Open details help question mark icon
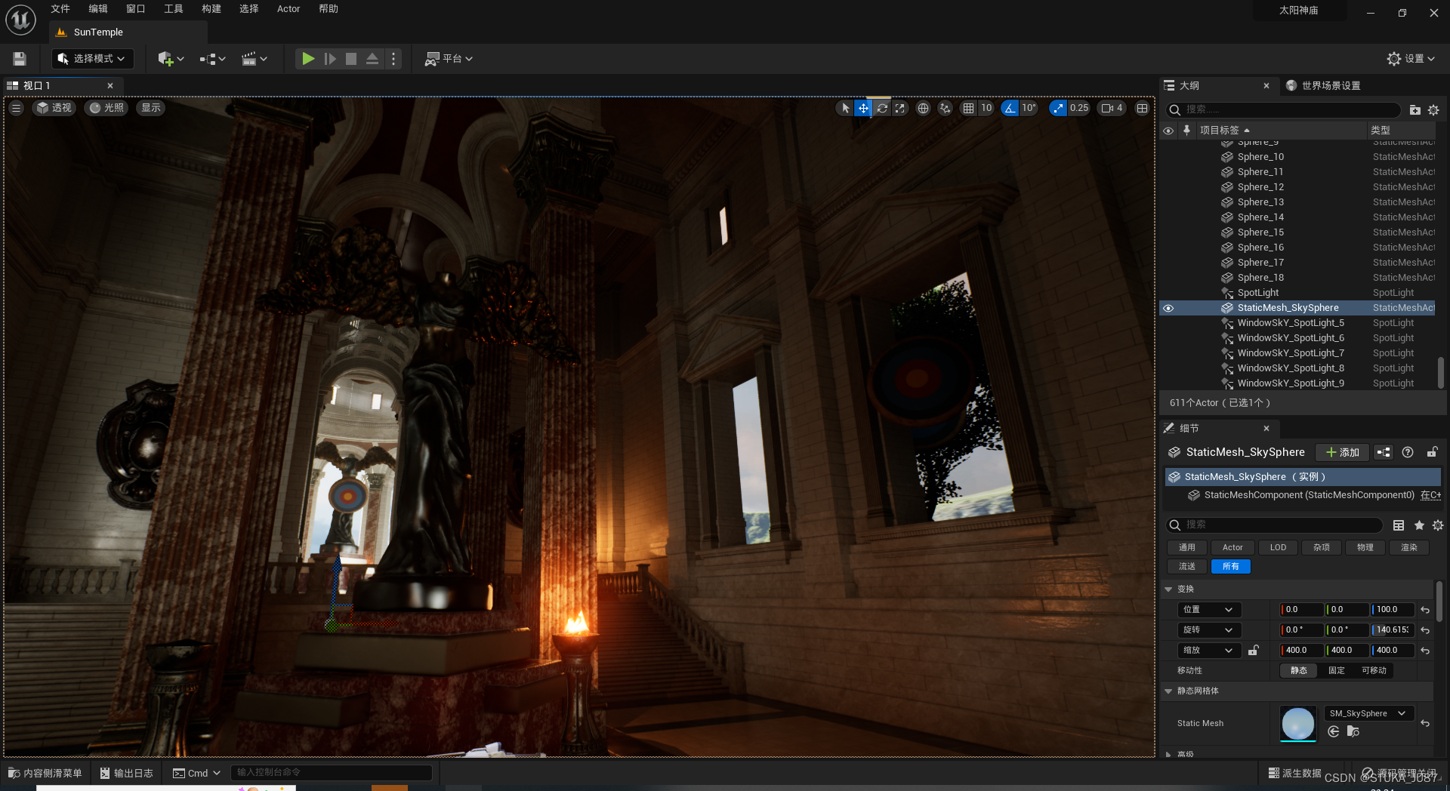The image size is (1450, 791). tap(1408, 452)
